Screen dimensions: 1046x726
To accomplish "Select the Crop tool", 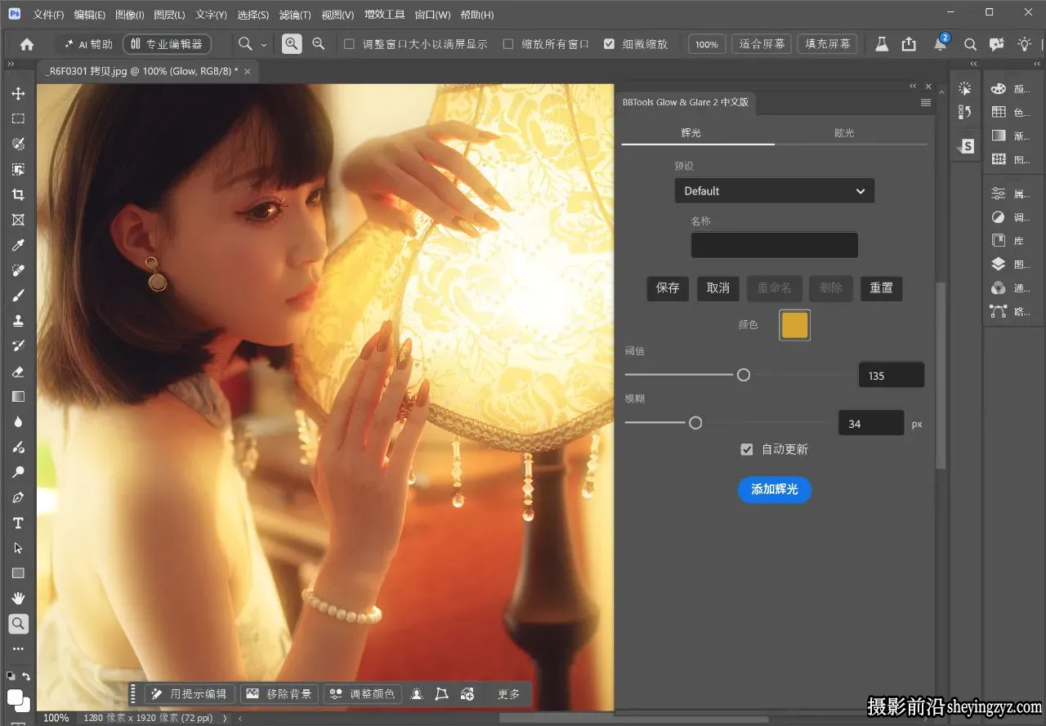I will [18, 194].
